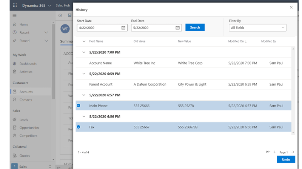Toggle the hamburger navigation menu
The width and height of the screenshot is (302, 169).
(15, 15)
